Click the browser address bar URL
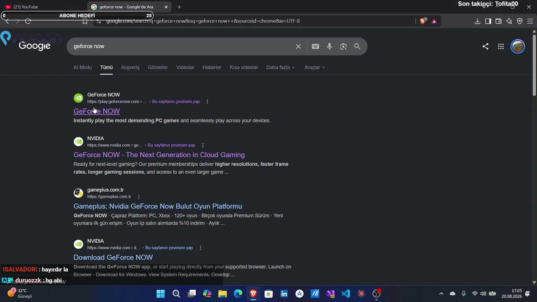Viewport: 537px width, 302px height. 203,21
